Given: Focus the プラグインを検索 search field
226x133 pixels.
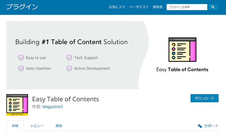Looking at the screenshot, I should [x=187, y=7].
